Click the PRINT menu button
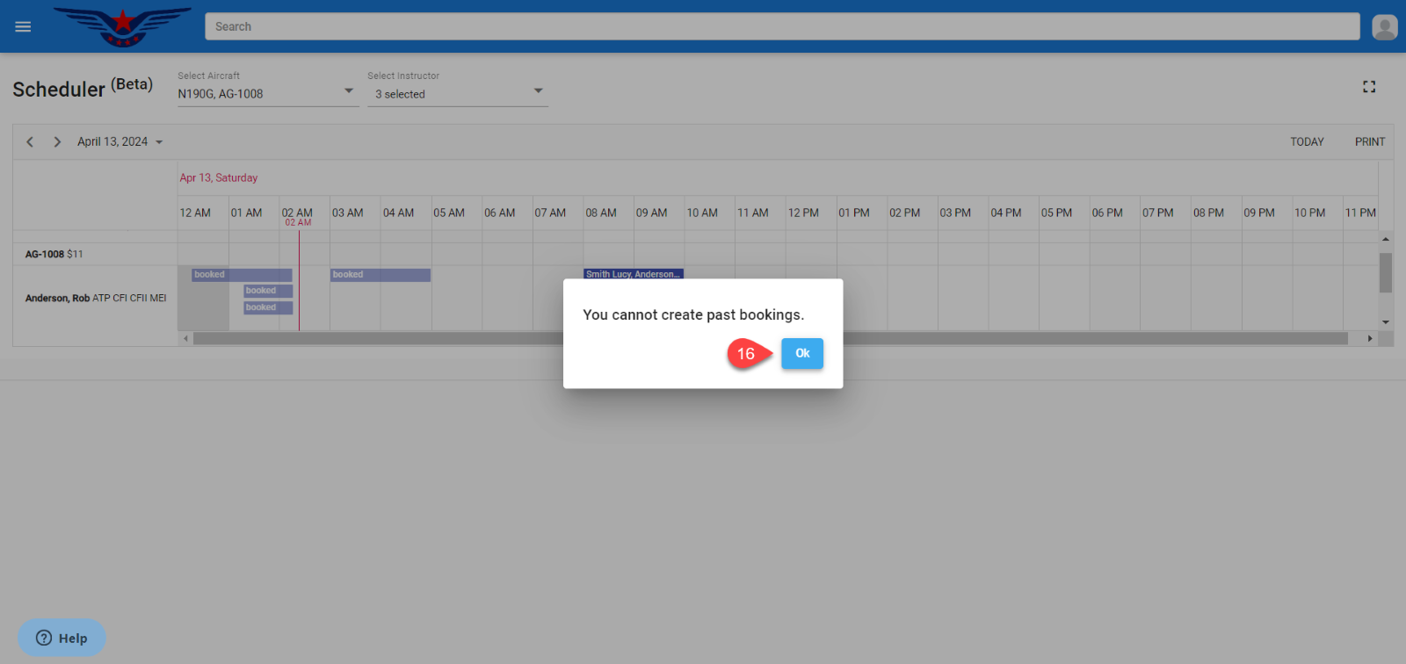 1369,141
